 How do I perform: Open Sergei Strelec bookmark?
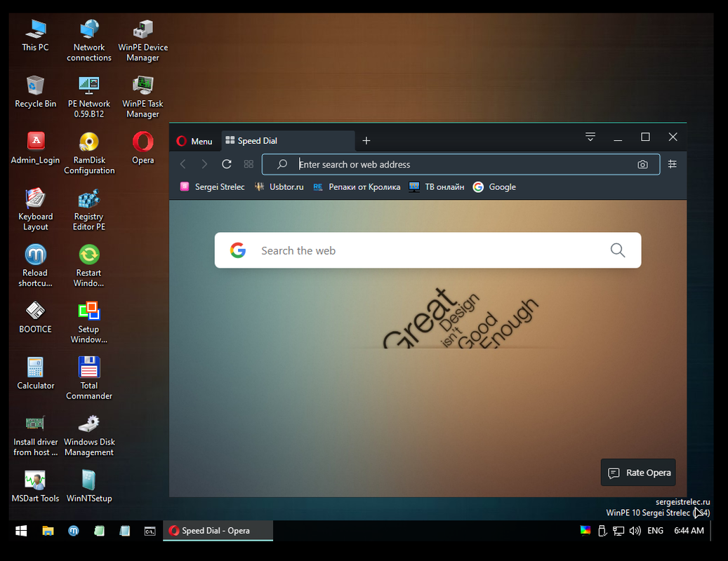click(x=212, y=187)
